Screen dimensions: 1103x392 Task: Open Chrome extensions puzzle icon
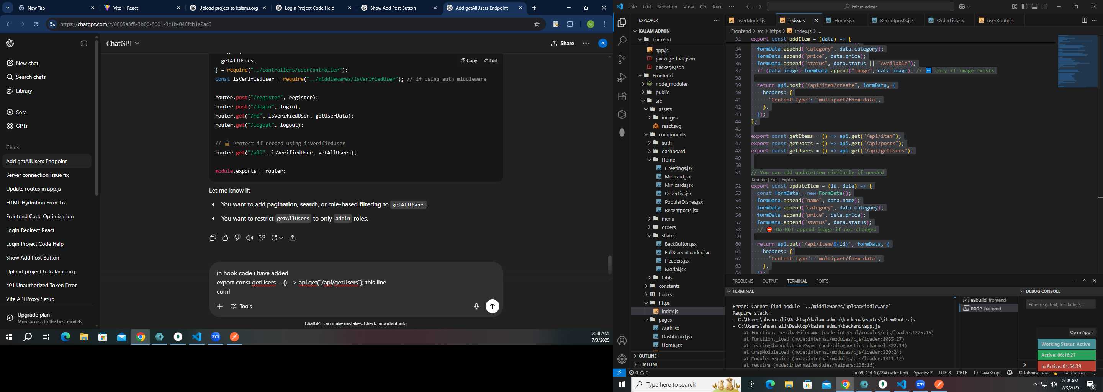coord(570,24)
